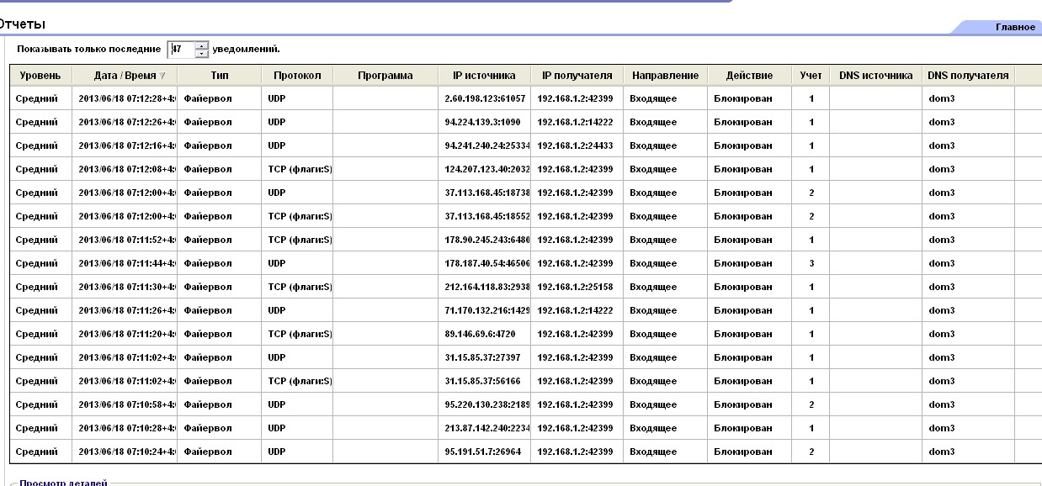Increase notification count with up arrow

coord(201,45)
